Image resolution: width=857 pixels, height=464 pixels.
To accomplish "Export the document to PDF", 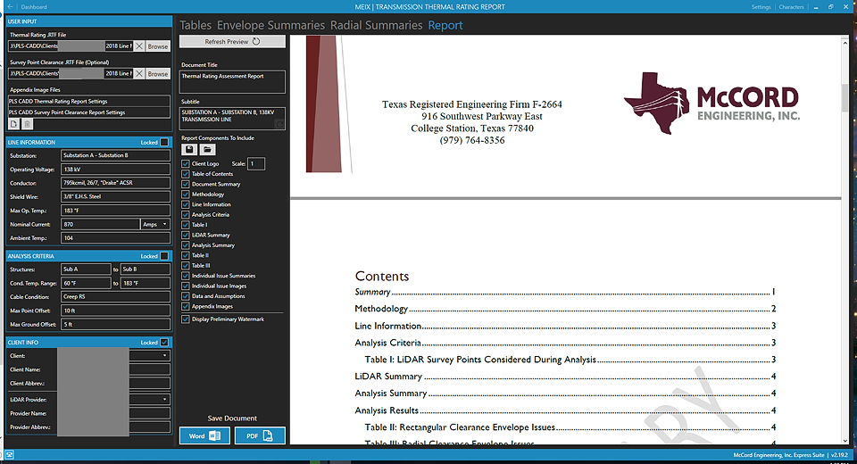I will point(260,435).
